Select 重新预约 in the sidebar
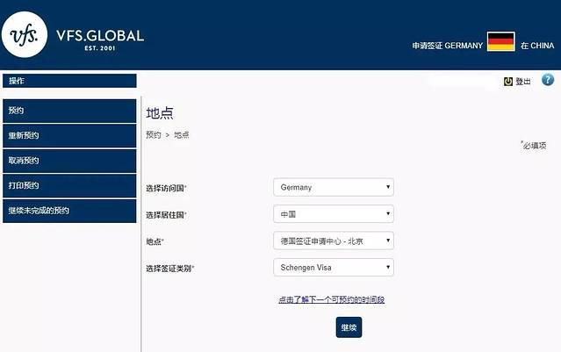561x352 pixels. click(69, 136)
